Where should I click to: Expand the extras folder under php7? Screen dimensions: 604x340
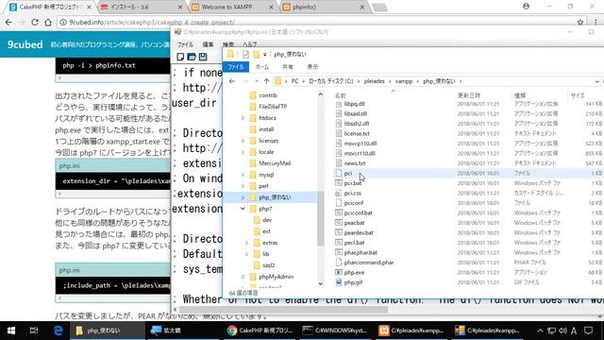tap(246, 243)
